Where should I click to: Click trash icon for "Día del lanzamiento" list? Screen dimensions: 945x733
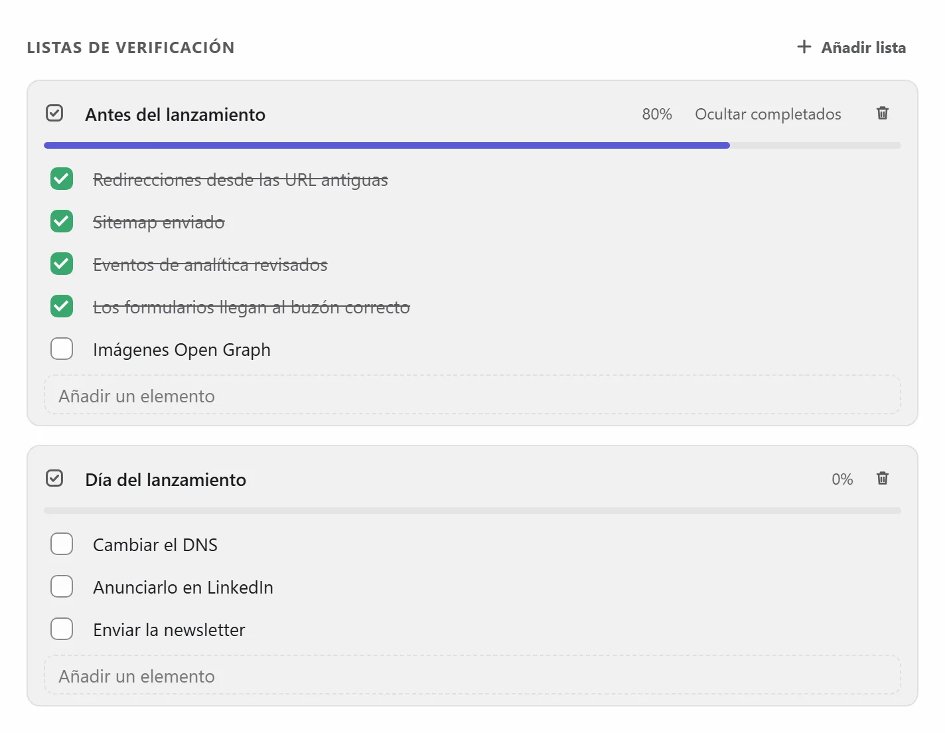click(883, 479)
